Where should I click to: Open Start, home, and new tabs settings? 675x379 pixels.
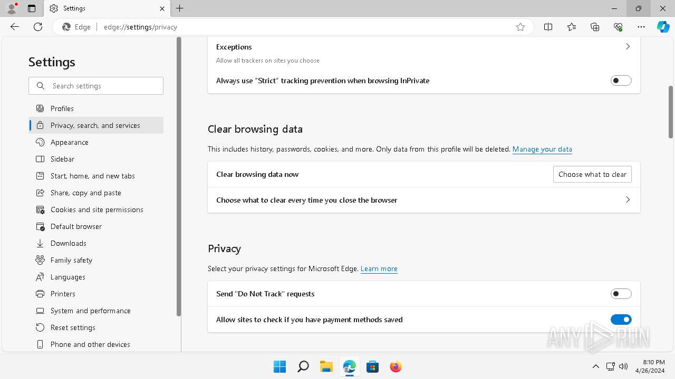pos(96,176)
